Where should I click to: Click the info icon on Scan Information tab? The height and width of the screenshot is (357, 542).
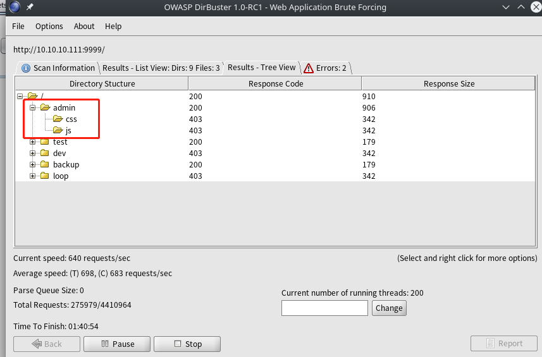tap(26, 68)
